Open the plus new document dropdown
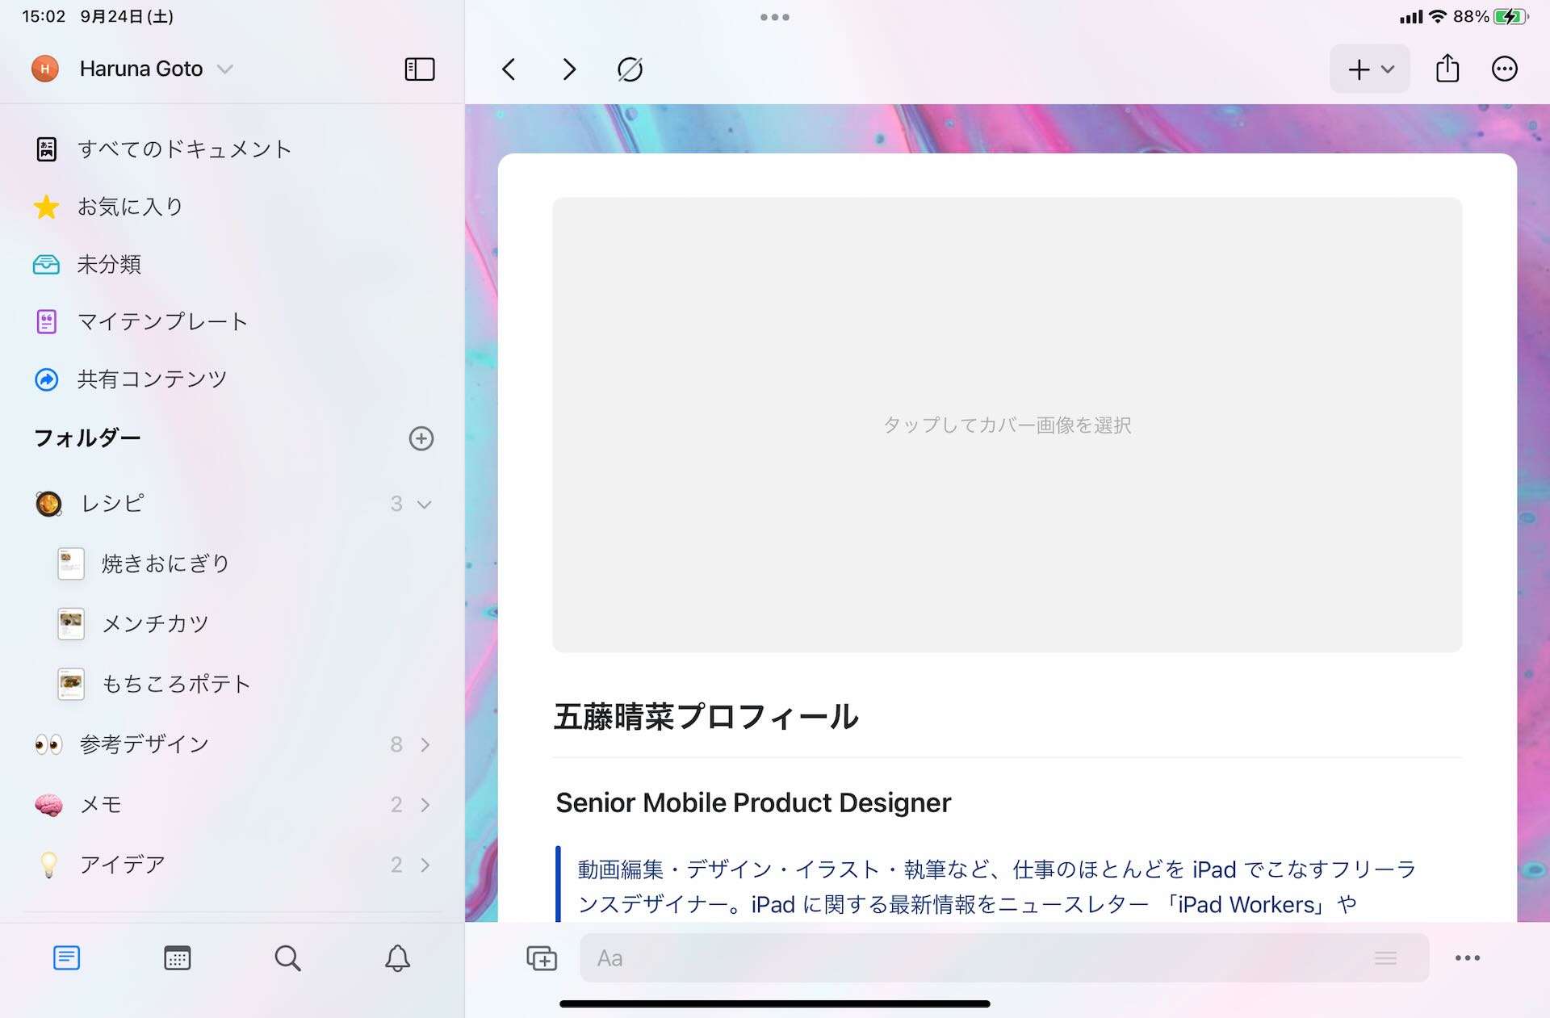The width and height of the screenshot is (1550, 1018). [x=1370, y=69]
